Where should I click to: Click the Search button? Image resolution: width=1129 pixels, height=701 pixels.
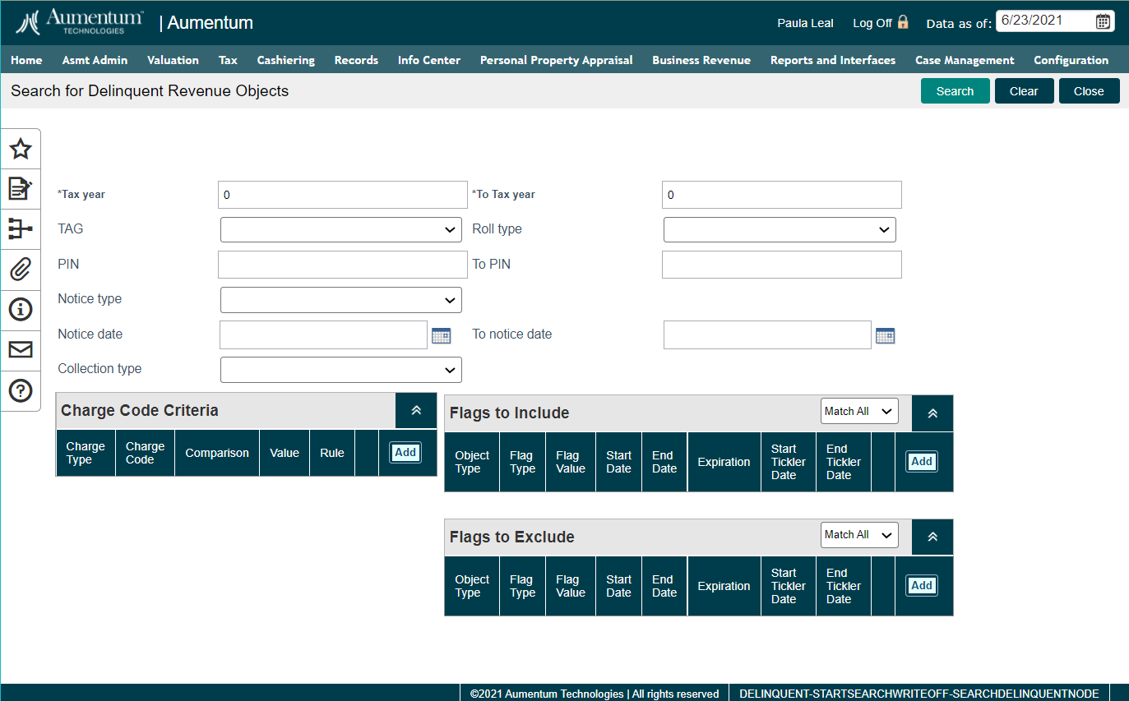[x=955, y=91]
